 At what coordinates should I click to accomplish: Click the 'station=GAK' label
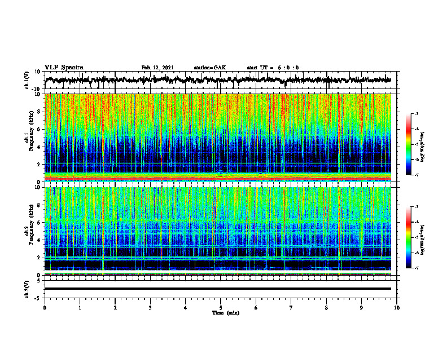[210, 68]
